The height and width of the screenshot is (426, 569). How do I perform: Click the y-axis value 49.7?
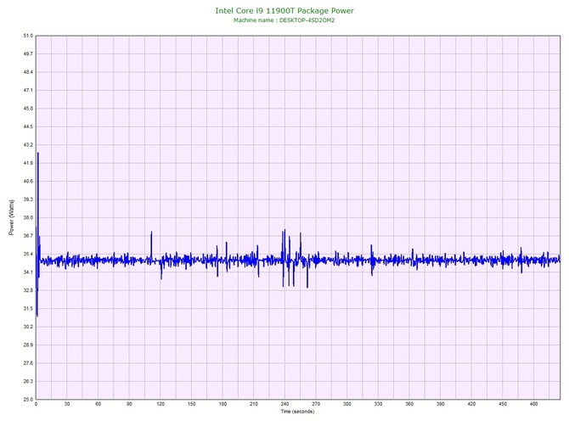click(28, 53)
